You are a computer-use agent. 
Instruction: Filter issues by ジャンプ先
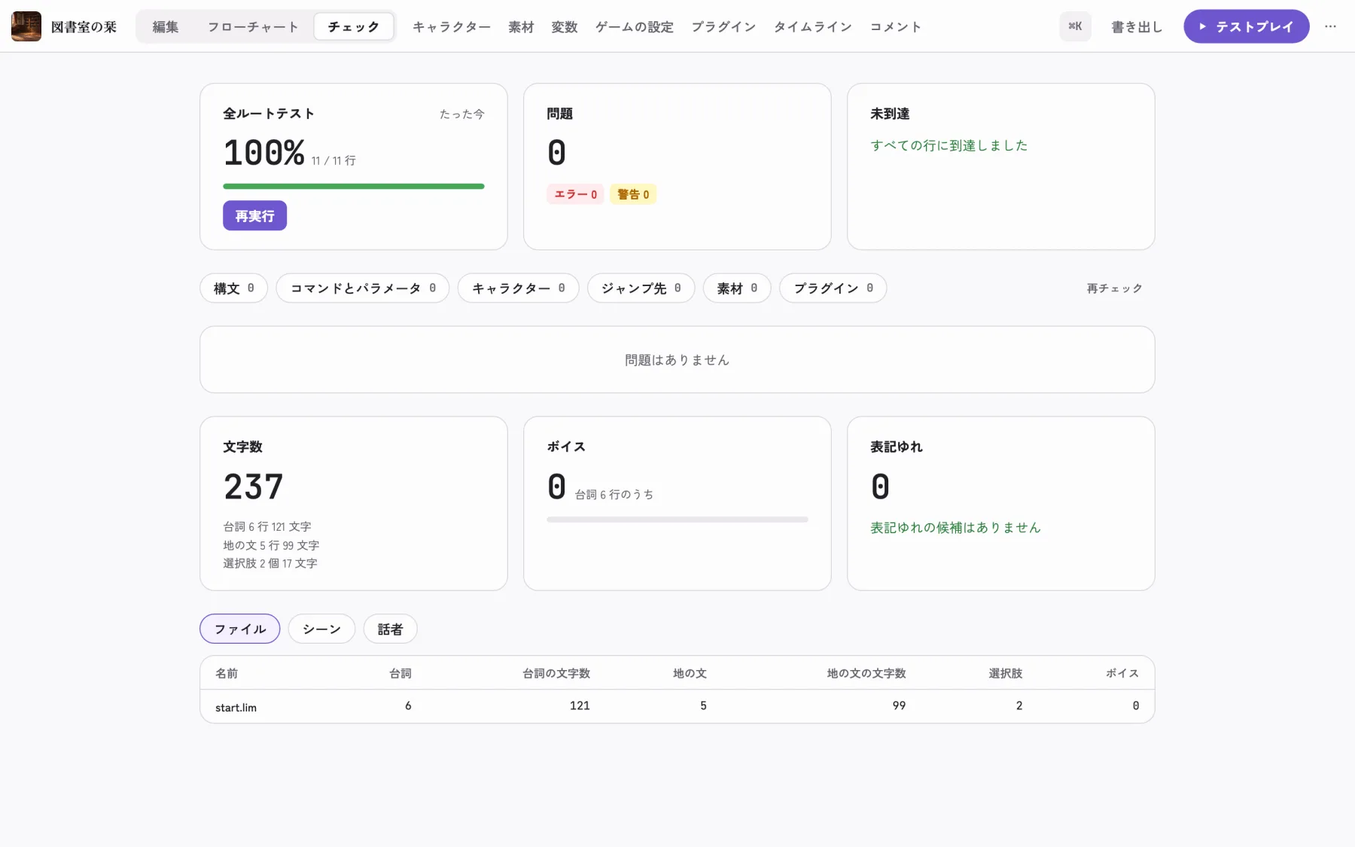(x=641, y=288)
